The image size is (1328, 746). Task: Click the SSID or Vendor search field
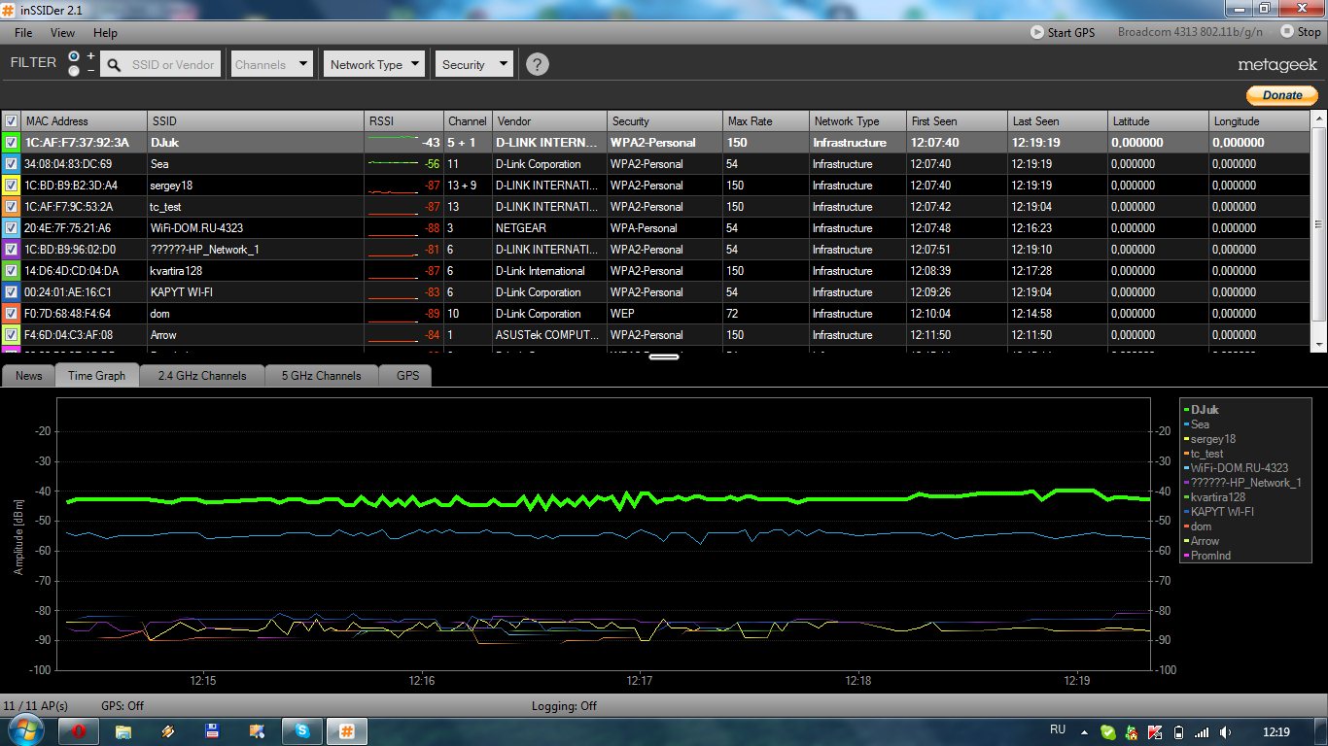click(x=173, y=65)
